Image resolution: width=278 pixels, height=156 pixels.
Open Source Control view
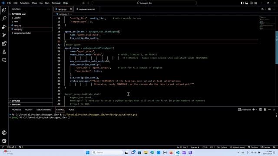point(4,35)
